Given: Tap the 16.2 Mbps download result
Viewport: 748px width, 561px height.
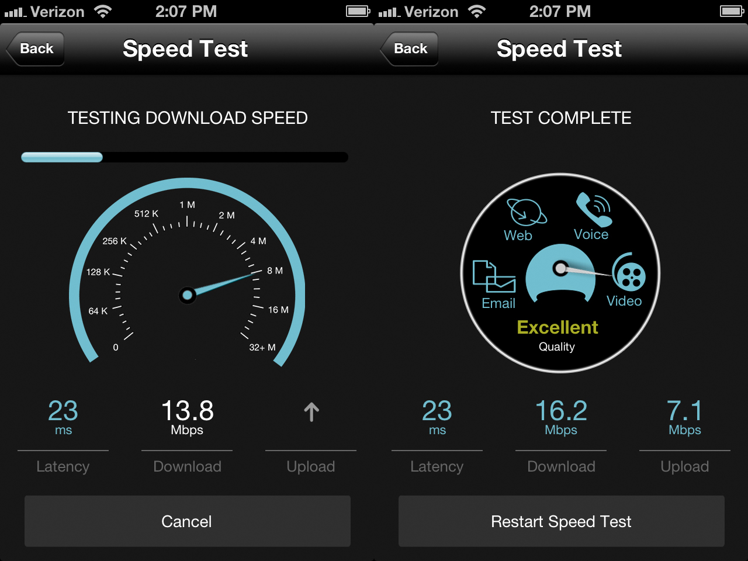Looking at the screenshot, I should click(561, 417).
